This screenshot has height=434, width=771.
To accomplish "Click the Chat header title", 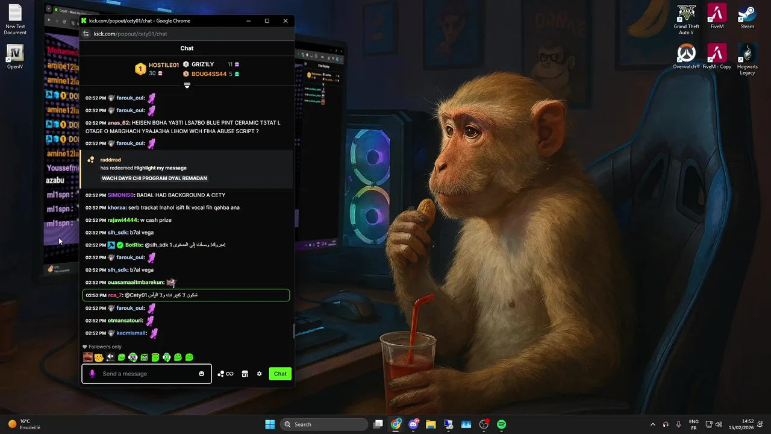I will [x=187, y=48].
